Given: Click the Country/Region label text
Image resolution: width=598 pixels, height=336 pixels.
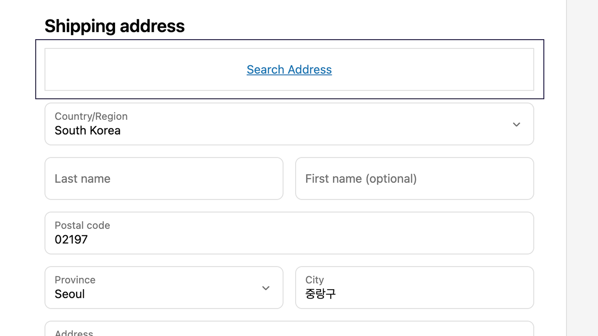Looking at the screenshot, I should [x=91, y=116].
